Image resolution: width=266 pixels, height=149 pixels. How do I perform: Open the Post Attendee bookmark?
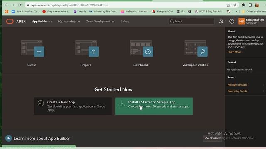coord(25,12)
